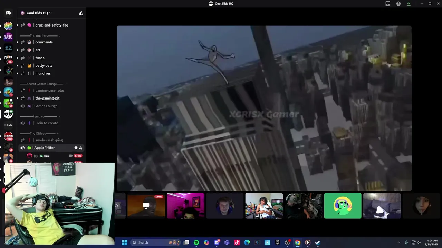Click the main stream video
The image size is (442, 248).
coord(264,108)
